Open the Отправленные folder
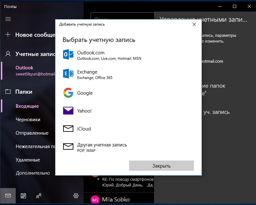Screen dimensions: 256x205 (x=32, y=133)
